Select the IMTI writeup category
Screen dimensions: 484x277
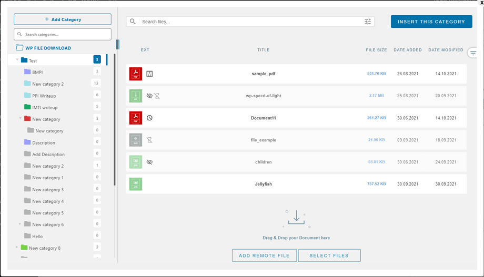point(45,107)
